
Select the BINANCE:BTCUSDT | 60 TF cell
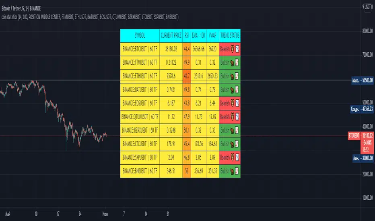140,49
